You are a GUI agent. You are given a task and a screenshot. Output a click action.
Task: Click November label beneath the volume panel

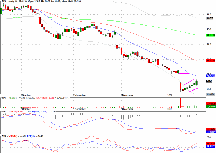[80, 109]
